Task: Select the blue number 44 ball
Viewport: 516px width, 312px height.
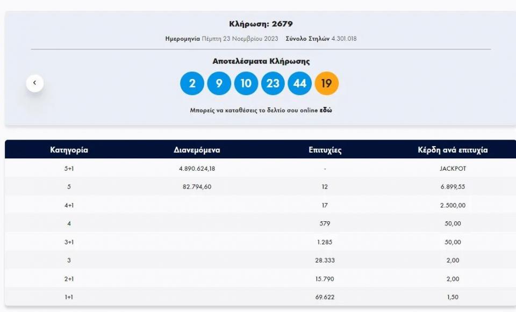Action: point(300,83)
